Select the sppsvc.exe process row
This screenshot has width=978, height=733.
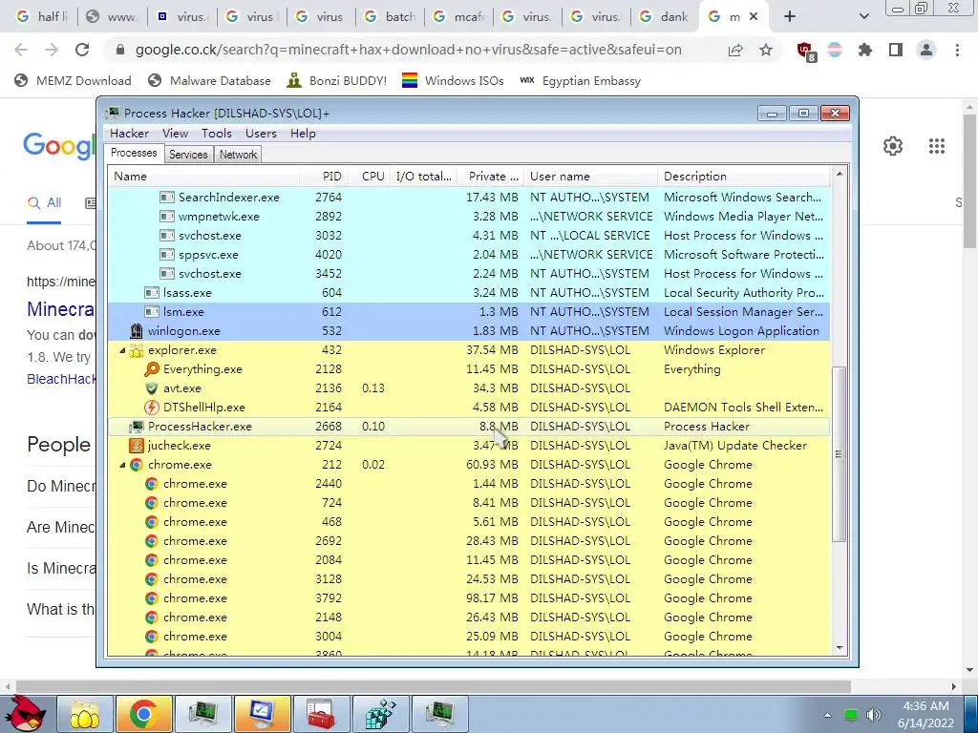pyautogui.click(x=469, y=255)
